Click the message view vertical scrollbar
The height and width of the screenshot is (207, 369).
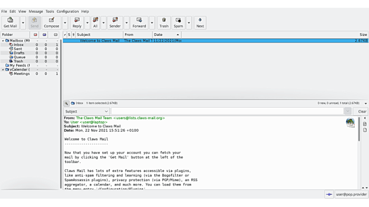click(359, 129)
